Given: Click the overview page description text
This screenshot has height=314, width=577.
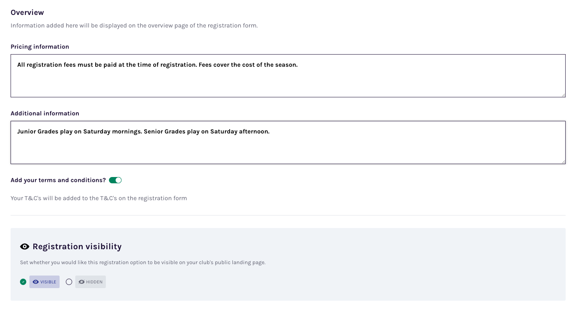Looking at the screenshot, I should [134, 25].
